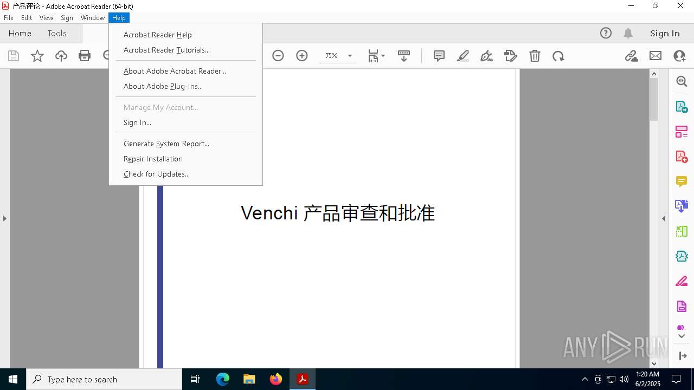Expand tools pane with bottom arrow

coord(683,356)
